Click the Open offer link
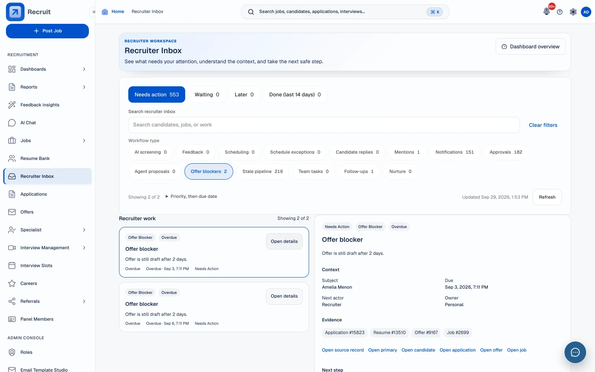Viewport: 595px width, 372px height. (x=491, y=350)
